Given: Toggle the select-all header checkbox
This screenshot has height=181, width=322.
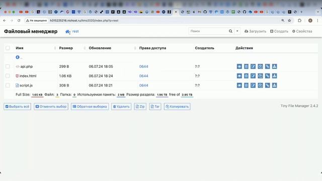Looking at the screenshot, I should 8,48.
